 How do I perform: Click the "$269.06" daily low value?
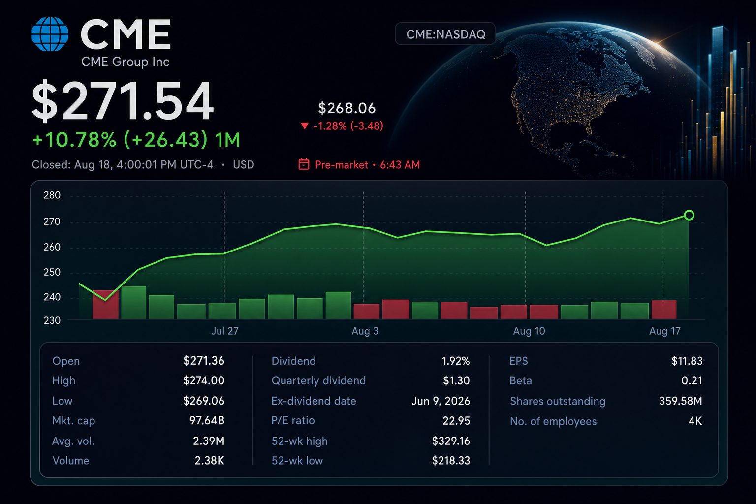tap(204, 401)
